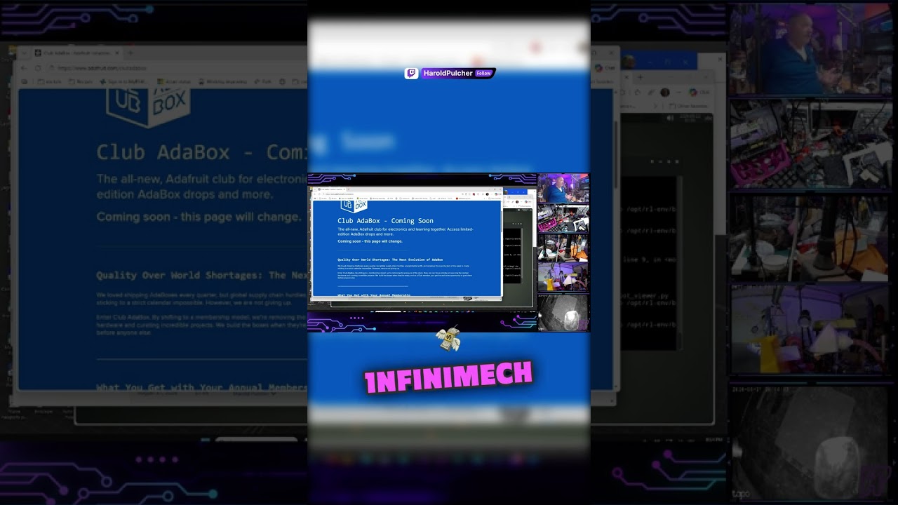Click the pink 1NFINIMECH caption text
This screenshot has width=898, height=505.
coord(448,378)
